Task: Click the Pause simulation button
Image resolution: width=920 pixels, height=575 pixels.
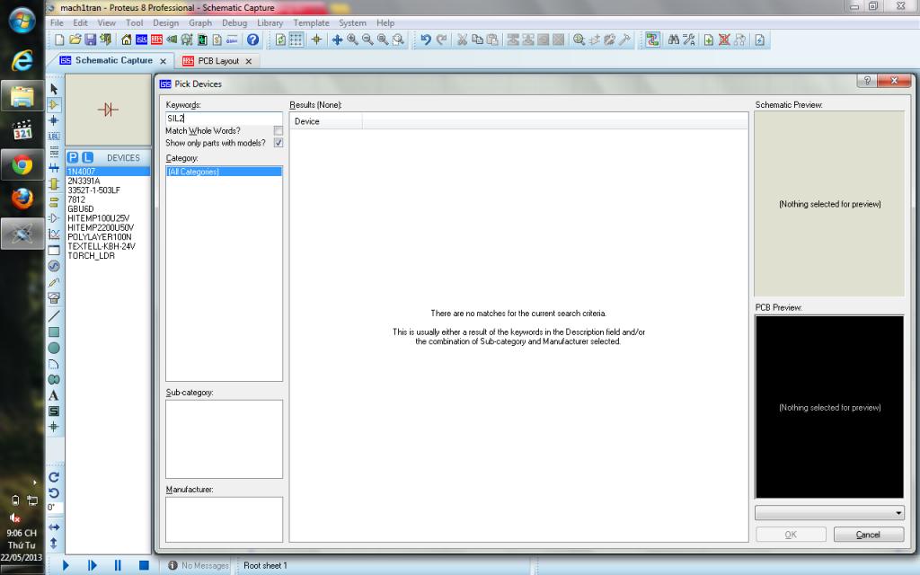Action: pos(118,565)
